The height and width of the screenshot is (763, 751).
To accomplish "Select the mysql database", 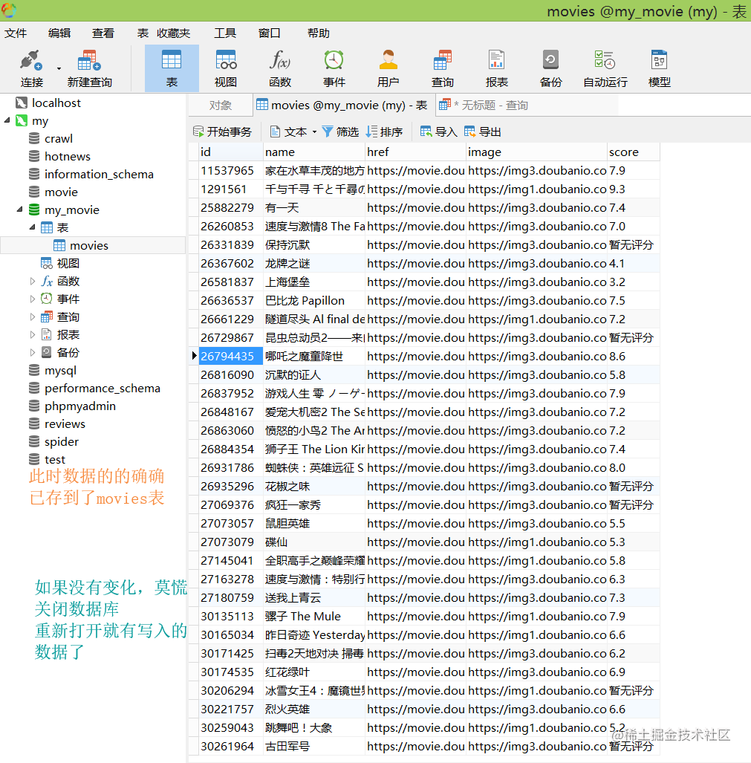I will (60, 370).
